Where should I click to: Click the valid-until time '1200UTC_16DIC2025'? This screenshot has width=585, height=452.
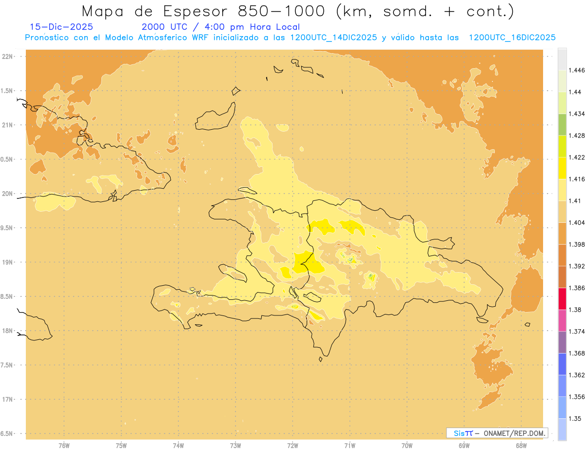512,38
